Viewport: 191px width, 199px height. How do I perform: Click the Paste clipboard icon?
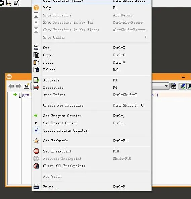pyautogui.click(x=36, y=62)
